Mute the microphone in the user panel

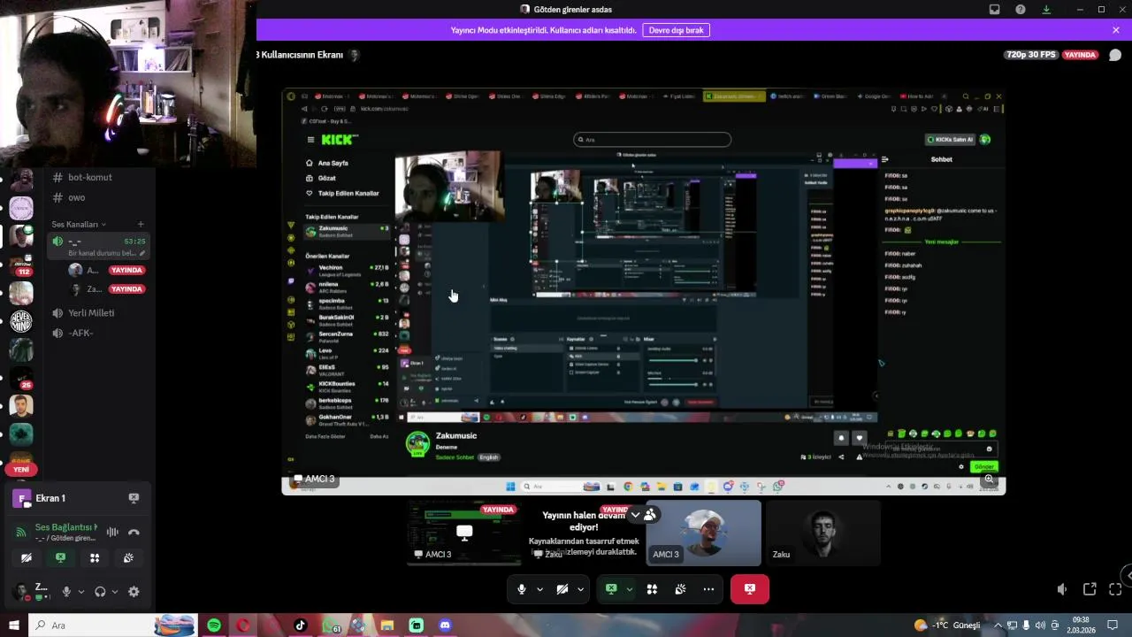[x=66, y=592]
